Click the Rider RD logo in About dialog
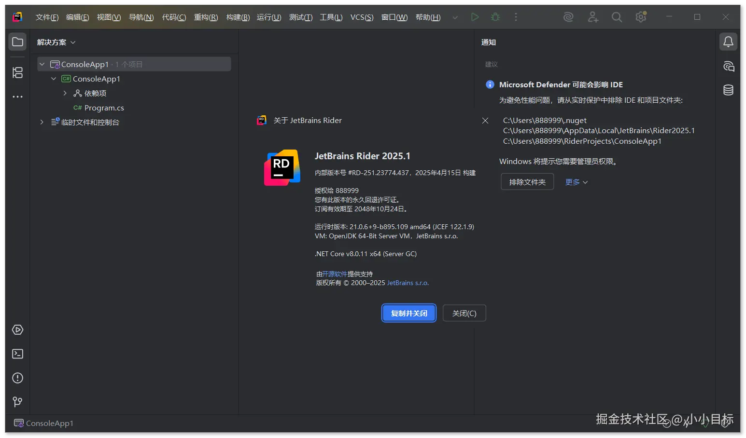Image resolution: width=746 pixels, height=438 pixels. (282, 167)
